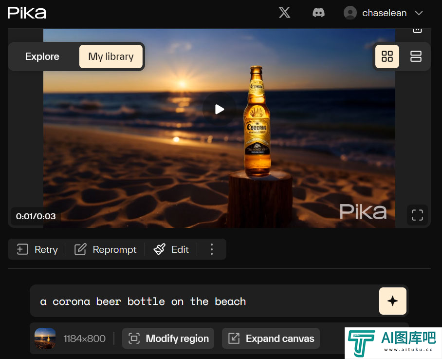Generate video with the sparkle button
This screenshot has height=359, width=442.
click(x=393, y=301)
